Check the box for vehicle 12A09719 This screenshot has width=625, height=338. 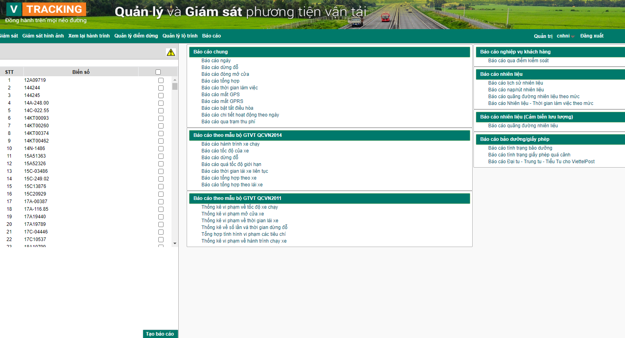(x=161, y=80)
